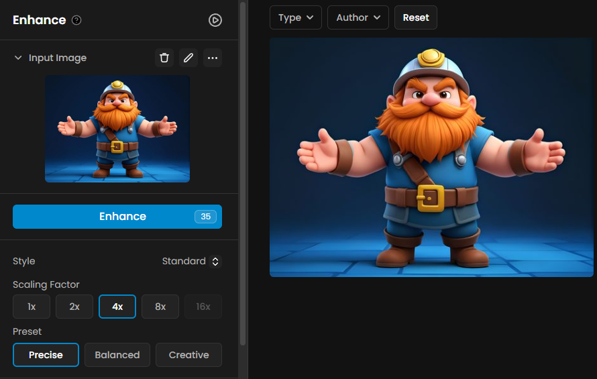Open the Type filter dropdown
The image size is (597, 379).
point(296,17)
